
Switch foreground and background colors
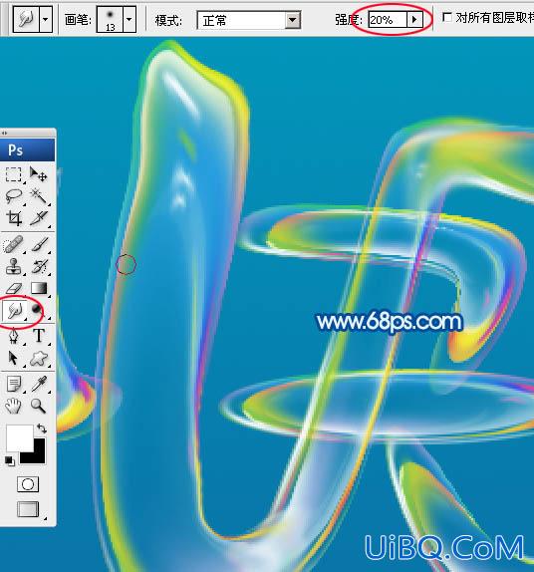point(42,428)
